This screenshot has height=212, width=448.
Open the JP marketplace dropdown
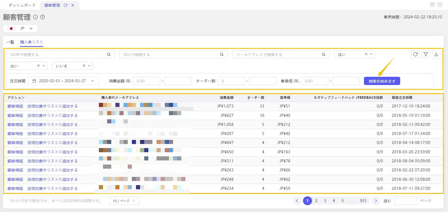[x=20, y=29]
